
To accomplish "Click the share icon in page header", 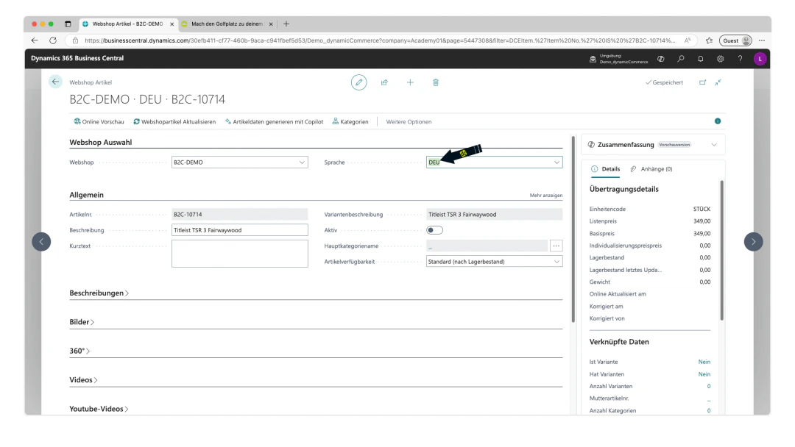I will coord(384,82).
